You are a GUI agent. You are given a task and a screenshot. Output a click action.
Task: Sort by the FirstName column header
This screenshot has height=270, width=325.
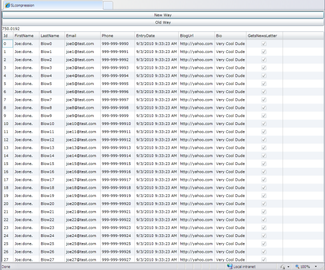[x=26, y=36]
